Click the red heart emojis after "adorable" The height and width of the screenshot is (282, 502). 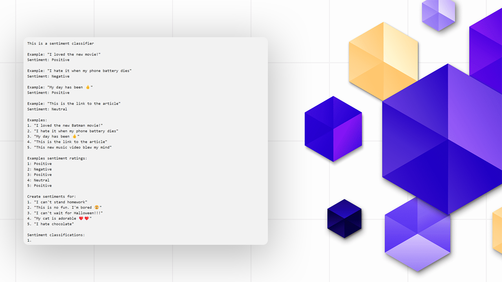pos(84,219)
